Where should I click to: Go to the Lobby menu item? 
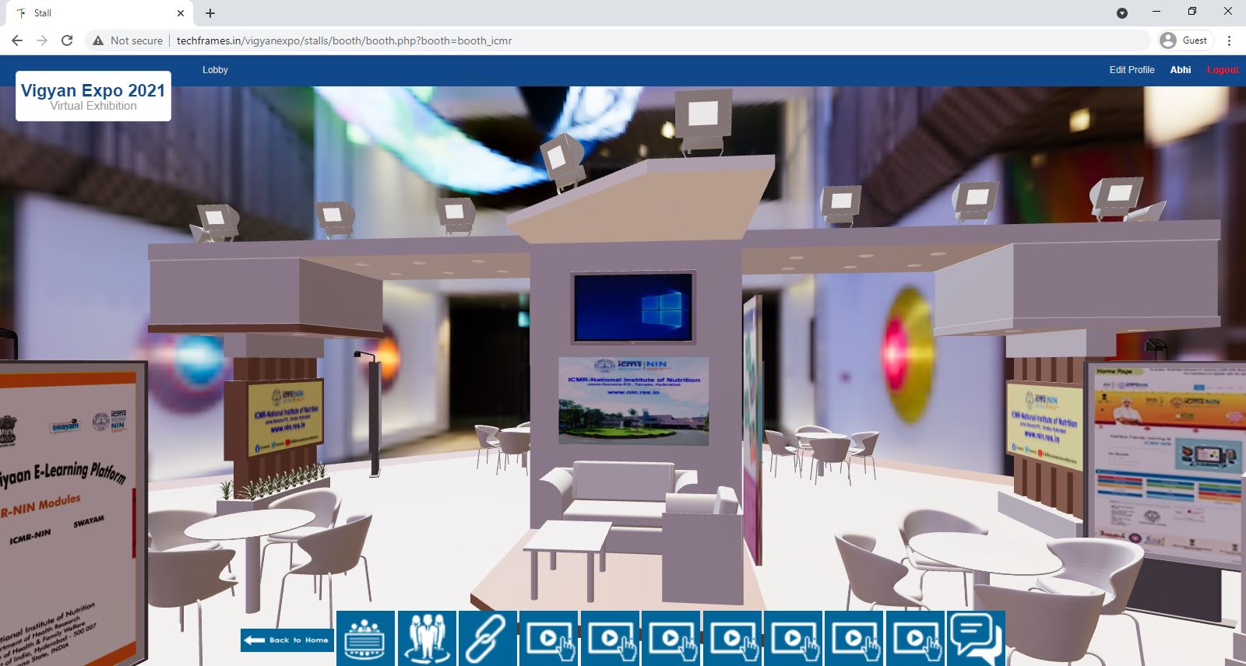tap(215, 70)
